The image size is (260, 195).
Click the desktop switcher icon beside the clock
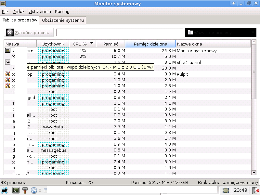click(226, 190)
